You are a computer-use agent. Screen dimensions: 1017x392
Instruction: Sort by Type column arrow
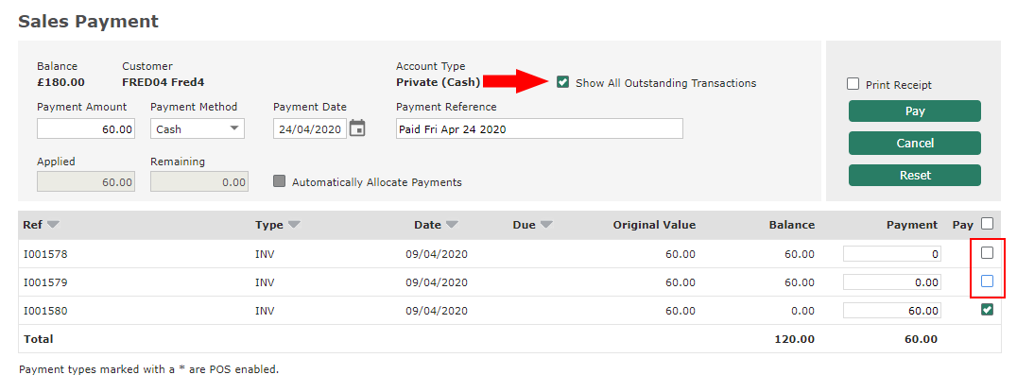(294, 225)
